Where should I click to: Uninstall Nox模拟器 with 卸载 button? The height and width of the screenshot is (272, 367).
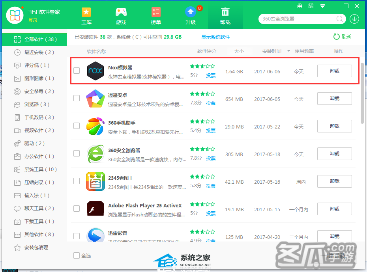tap(335, 71)
